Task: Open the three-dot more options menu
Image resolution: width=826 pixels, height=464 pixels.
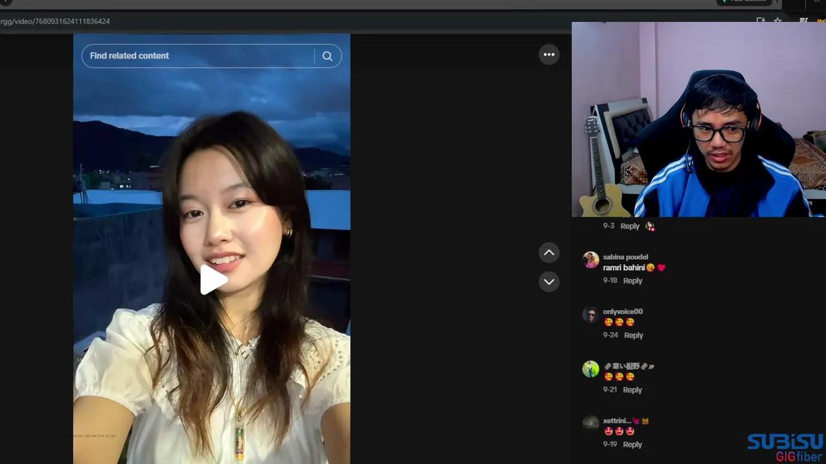Action: 549,55
